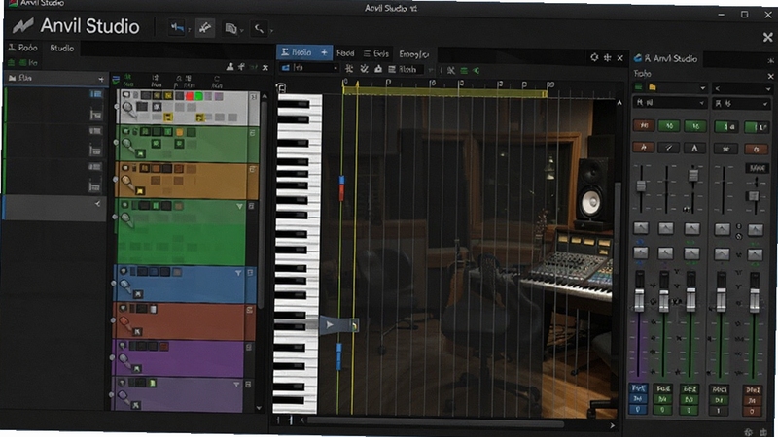
Task: Click the icon at the top of the piano keyboard
Action: pos(281,88)
